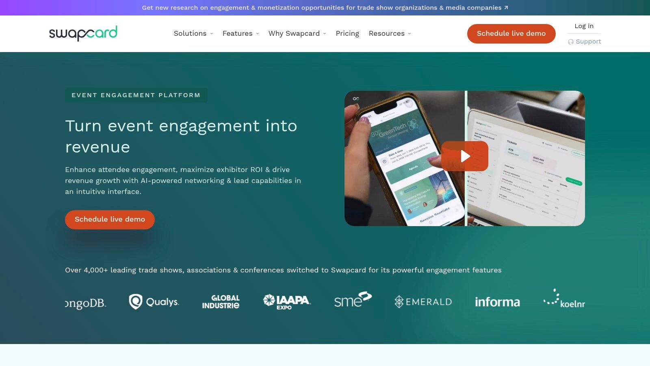Click the SME logo
The image size is (650, 366).
point(353,300)
